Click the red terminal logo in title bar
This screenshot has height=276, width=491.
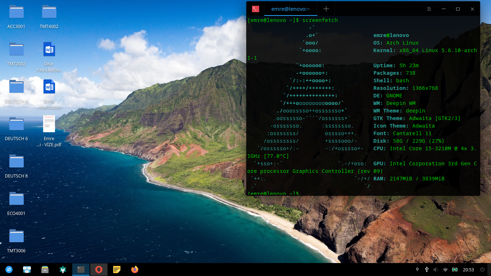tap(256, 9)
